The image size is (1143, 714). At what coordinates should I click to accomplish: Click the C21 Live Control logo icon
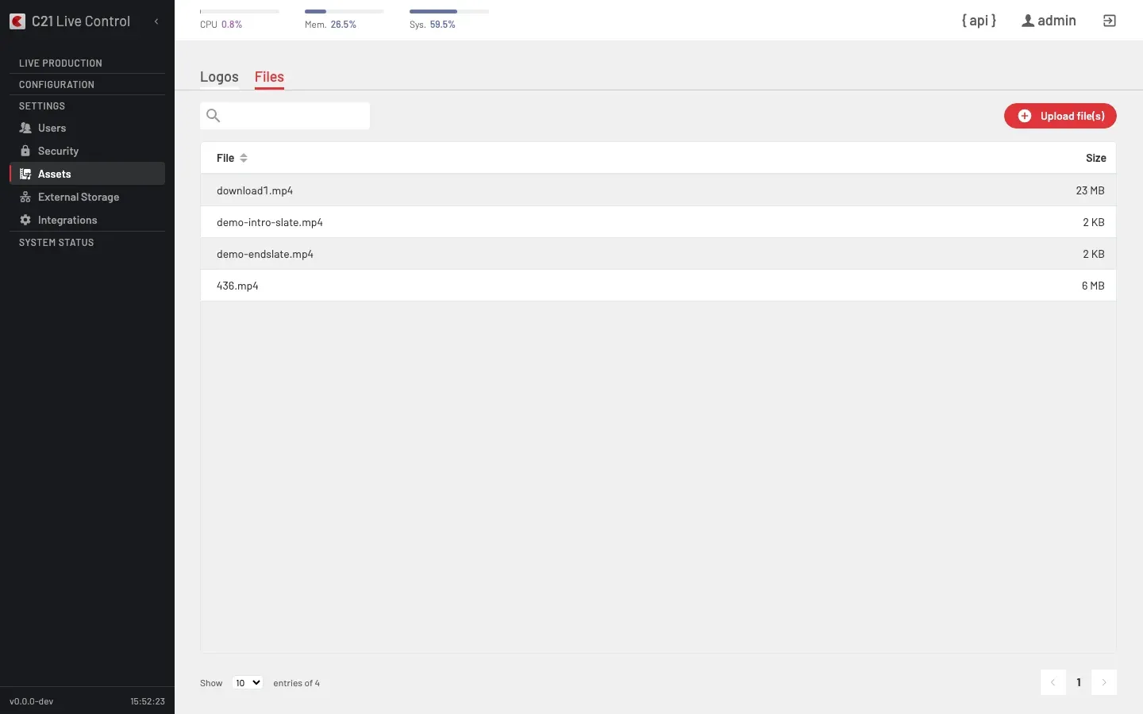tap(17, 21)
